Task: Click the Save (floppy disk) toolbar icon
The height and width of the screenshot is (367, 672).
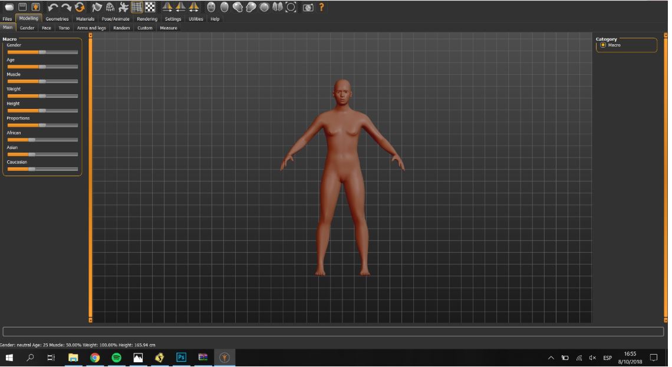Action: (22, 8)
